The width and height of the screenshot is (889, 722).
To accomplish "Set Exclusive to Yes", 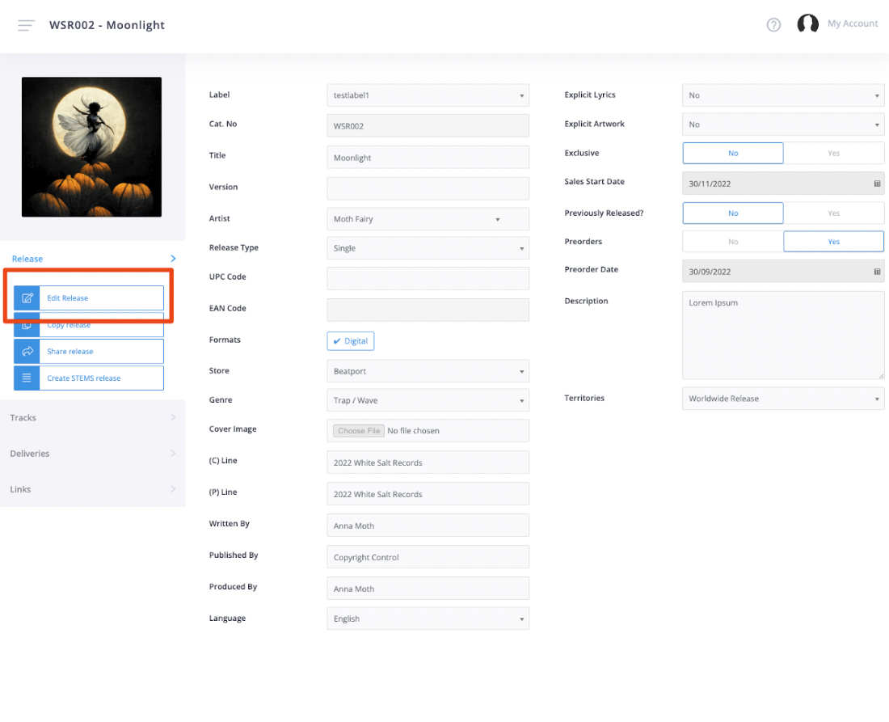I will pyautogui.click(x=833, y=153).
